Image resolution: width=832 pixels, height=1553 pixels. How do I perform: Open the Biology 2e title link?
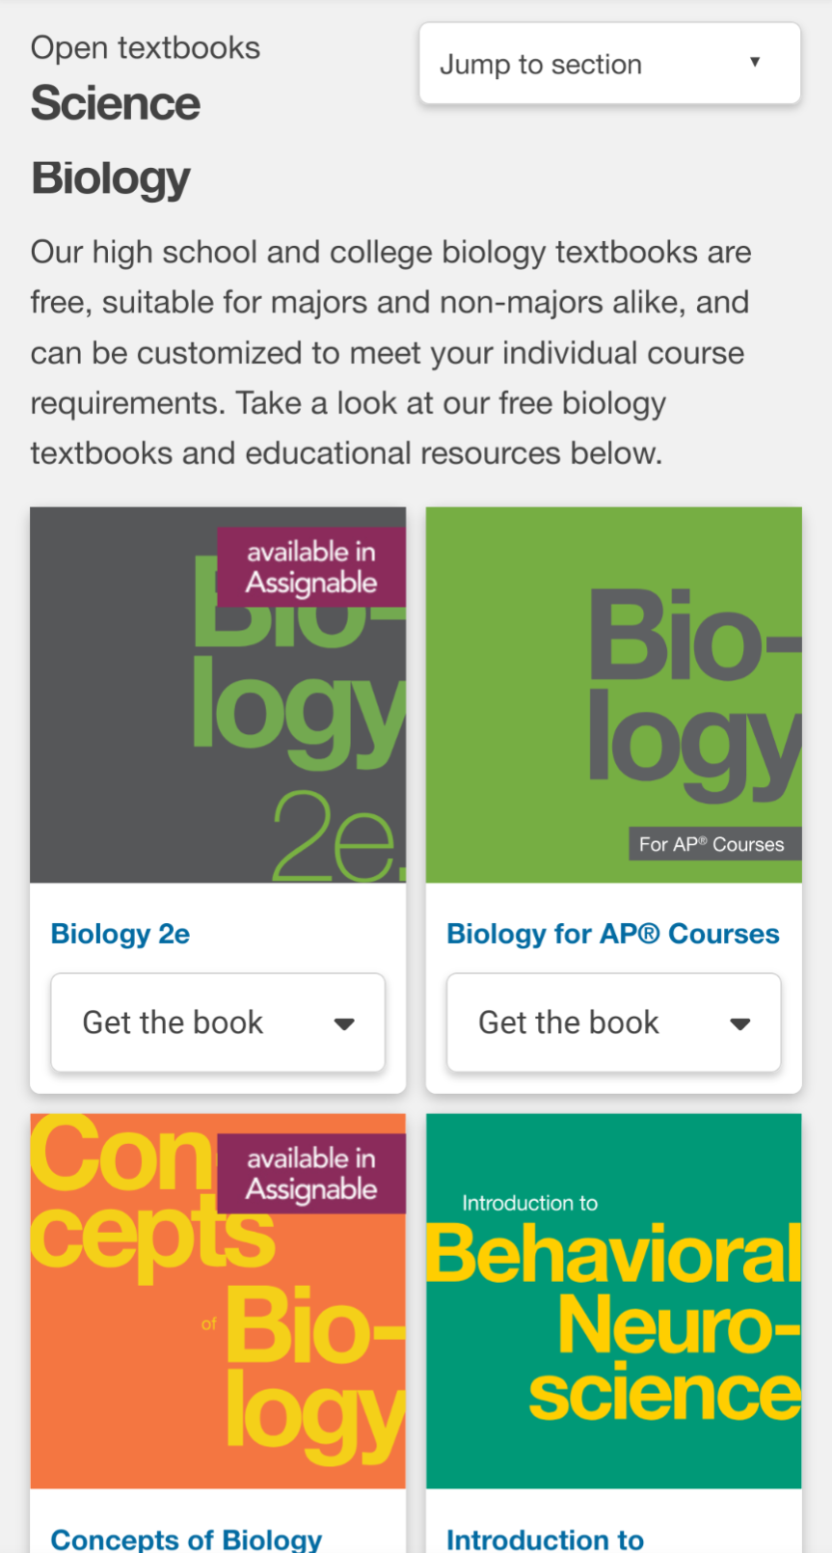121,934
